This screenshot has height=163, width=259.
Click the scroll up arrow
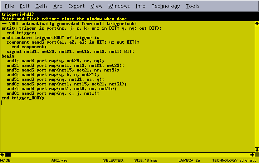point(256,24)
